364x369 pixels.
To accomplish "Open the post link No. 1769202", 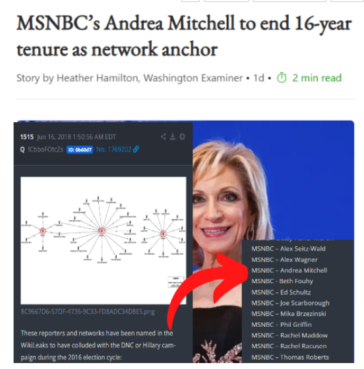I will [x=114, y=149].
